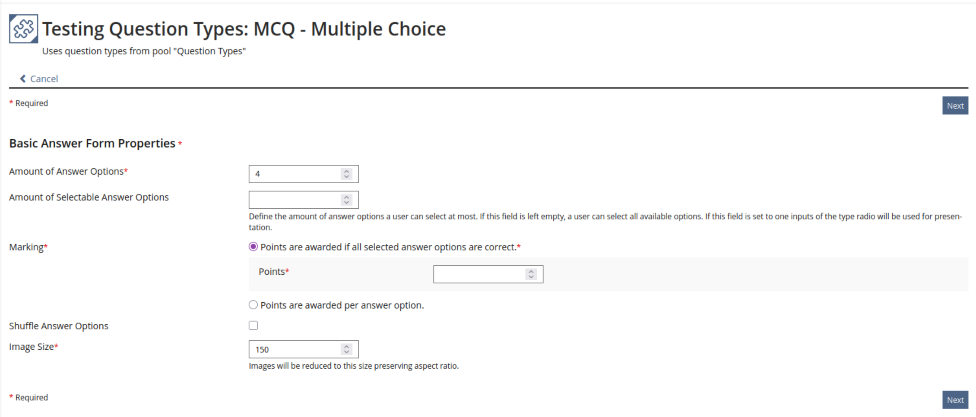Focus the Points input field

tap(488, 274)
